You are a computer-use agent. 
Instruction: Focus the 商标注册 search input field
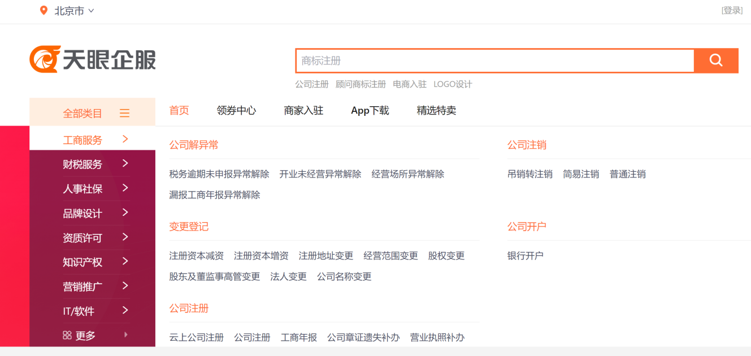(495, 60)
